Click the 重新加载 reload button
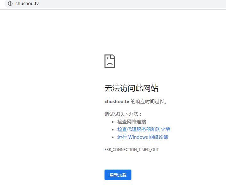Screen dimensions: 226x192 tap(118, 175)
